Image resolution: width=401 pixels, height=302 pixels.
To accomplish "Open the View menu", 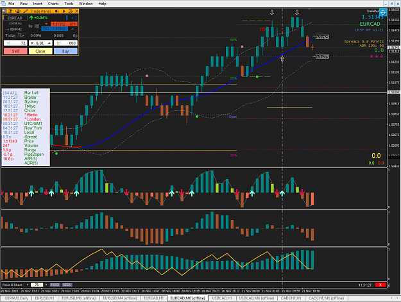I will (24, 4).
